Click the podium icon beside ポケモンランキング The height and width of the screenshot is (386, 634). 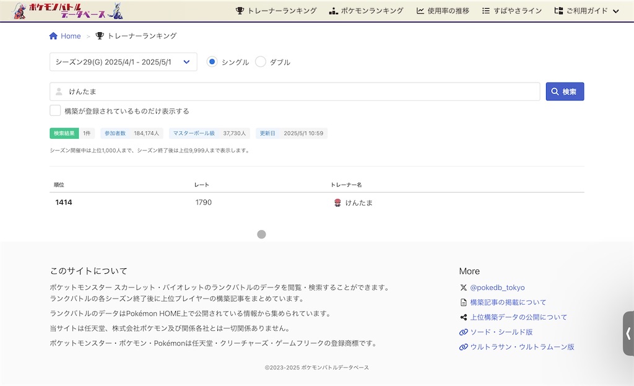coord(334,11)
